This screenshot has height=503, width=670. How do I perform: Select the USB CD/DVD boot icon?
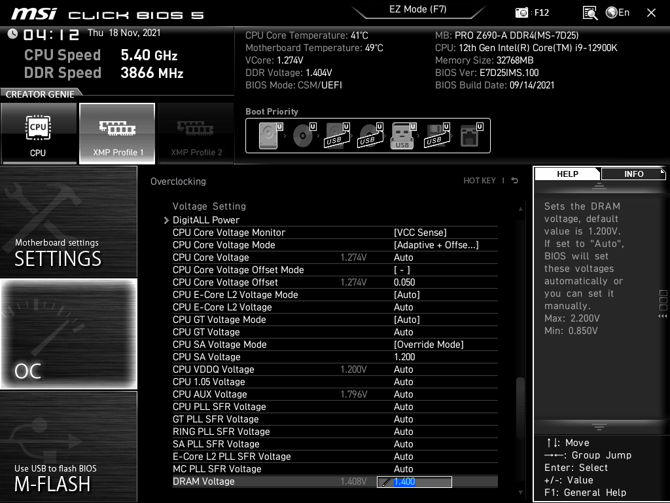[x=370, y=135]
